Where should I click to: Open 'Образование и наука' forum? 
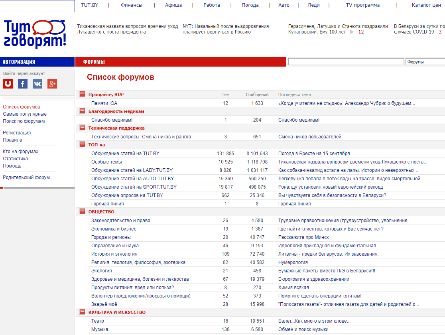[115, 246]
